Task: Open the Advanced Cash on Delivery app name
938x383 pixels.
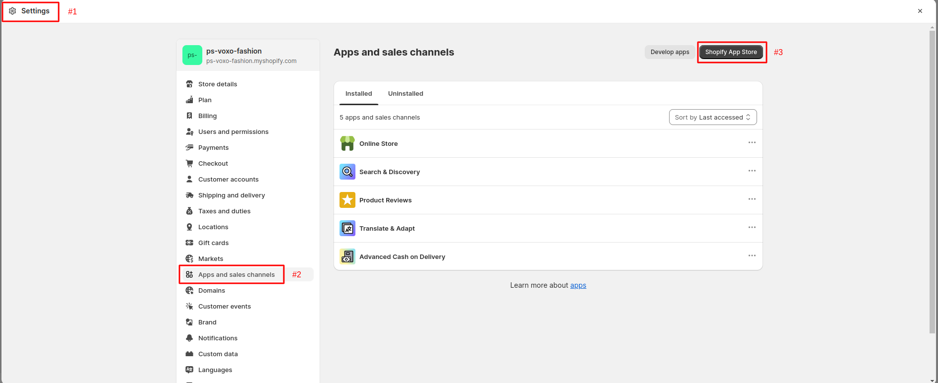Action: [402, 256]
